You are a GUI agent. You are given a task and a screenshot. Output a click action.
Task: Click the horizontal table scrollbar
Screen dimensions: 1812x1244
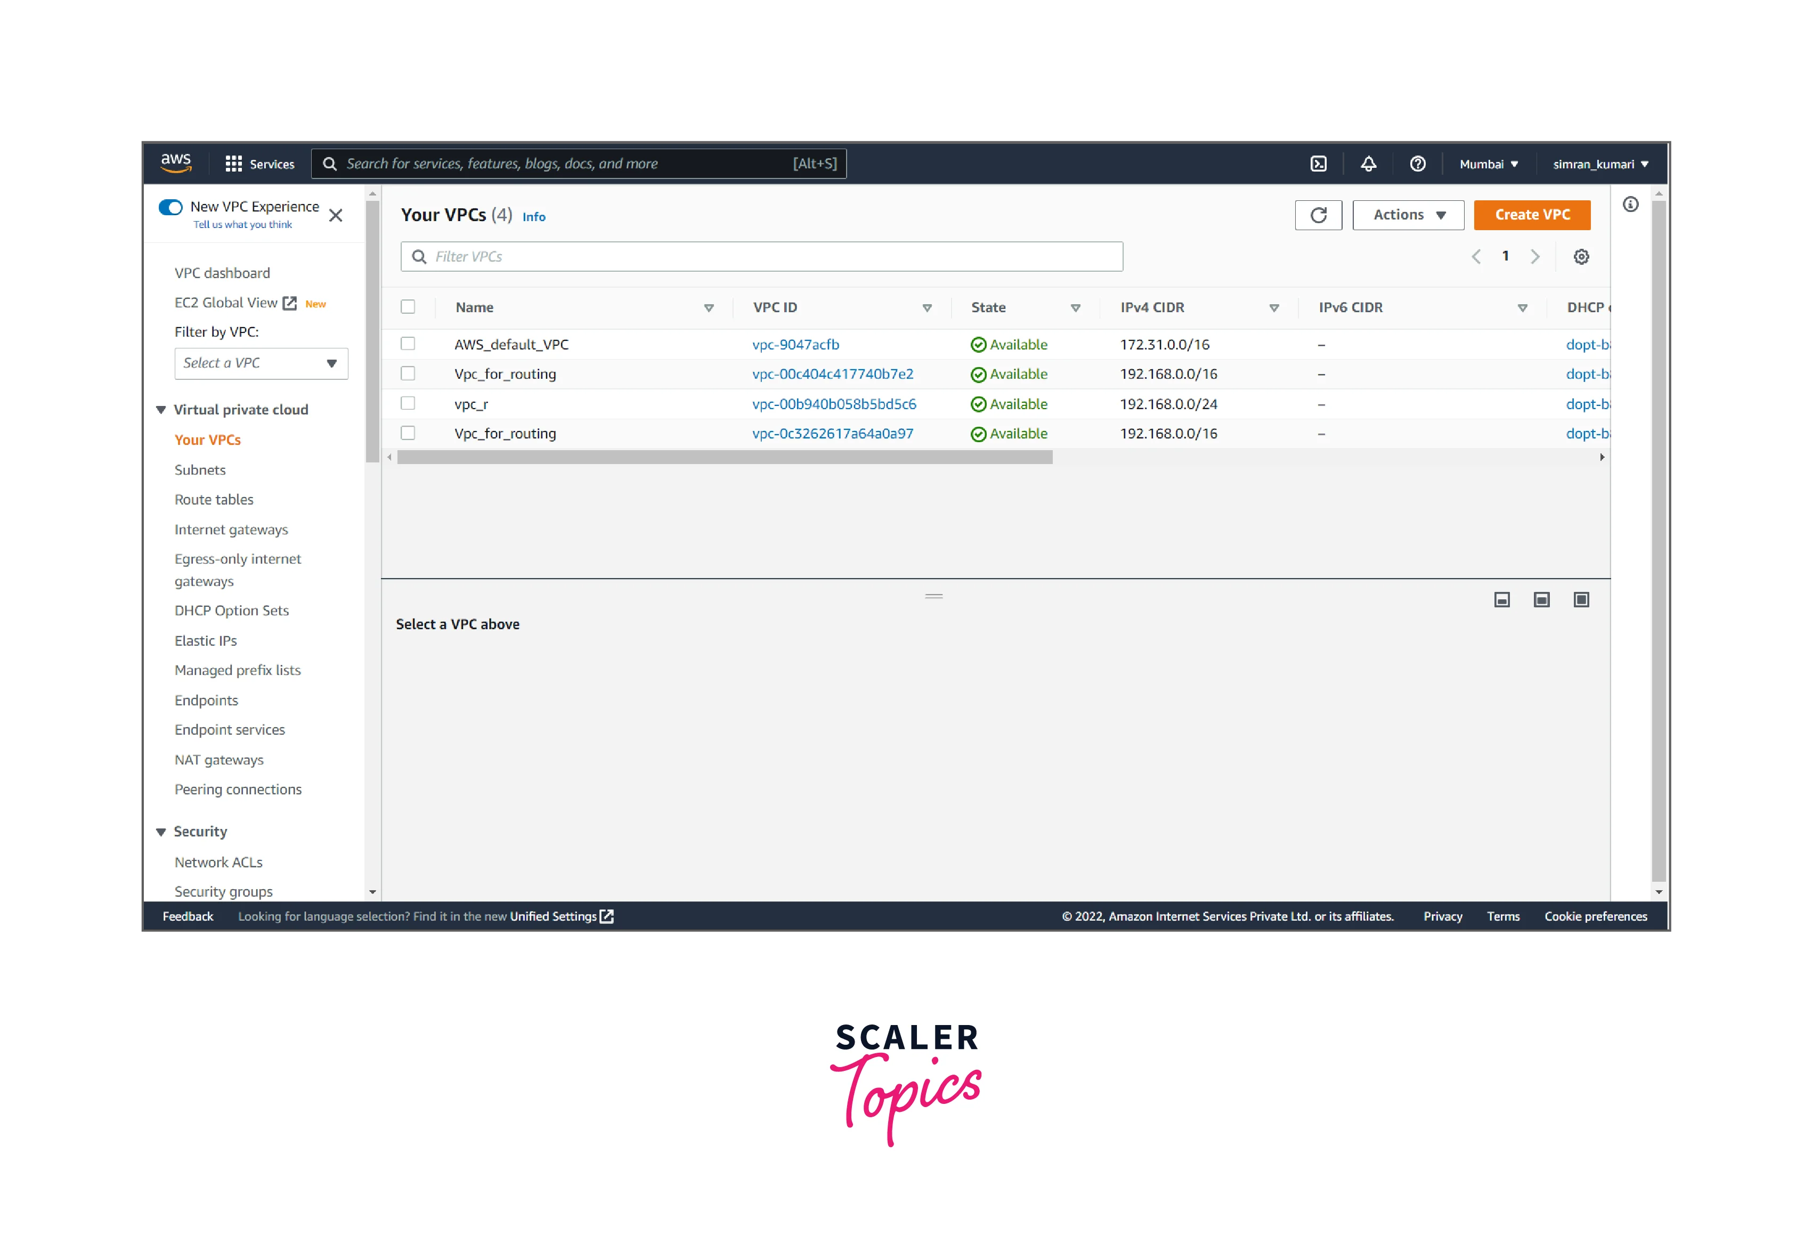coord(725,458)
